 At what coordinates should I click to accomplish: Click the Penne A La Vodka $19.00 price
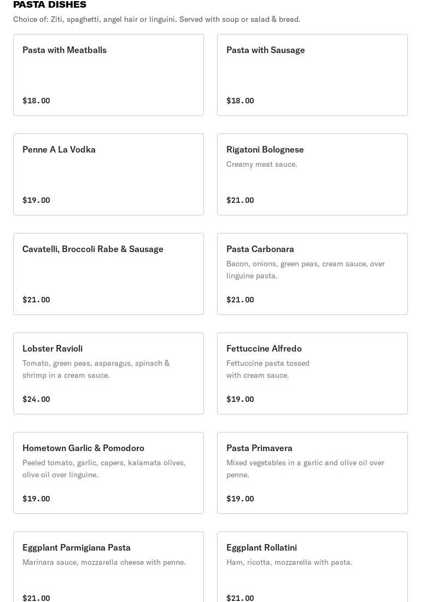pos(36,200)
